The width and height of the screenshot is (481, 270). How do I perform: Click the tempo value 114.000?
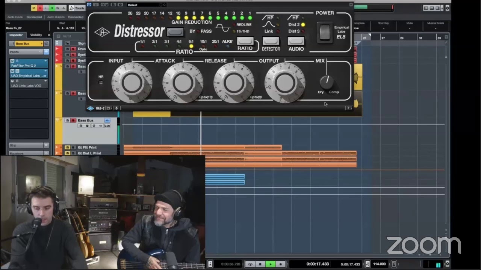380,264
